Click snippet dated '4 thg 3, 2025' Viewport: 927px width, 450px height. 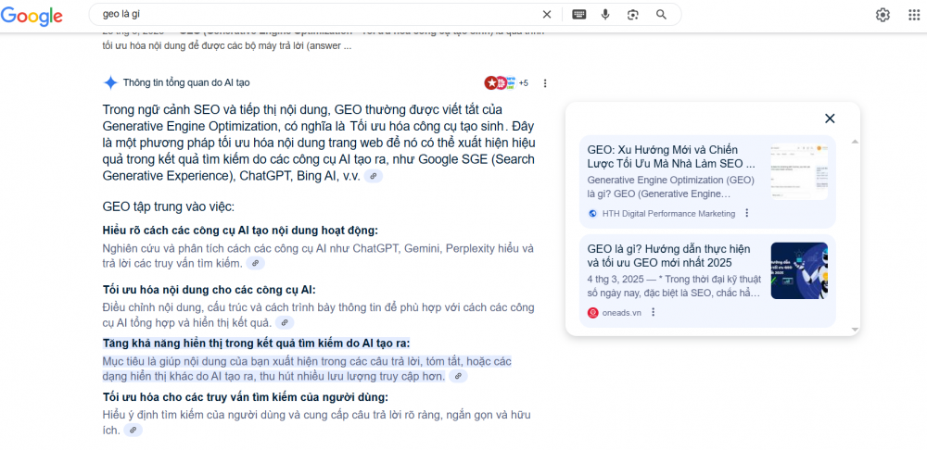pos(674,286)
